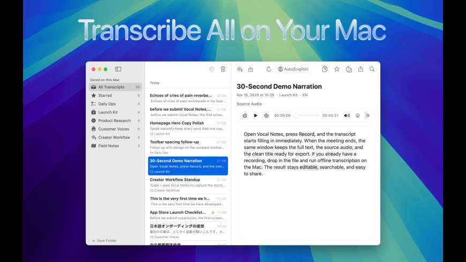Open the Auto(English) language dropdown
466x262 pixels.
coord(293,69)
